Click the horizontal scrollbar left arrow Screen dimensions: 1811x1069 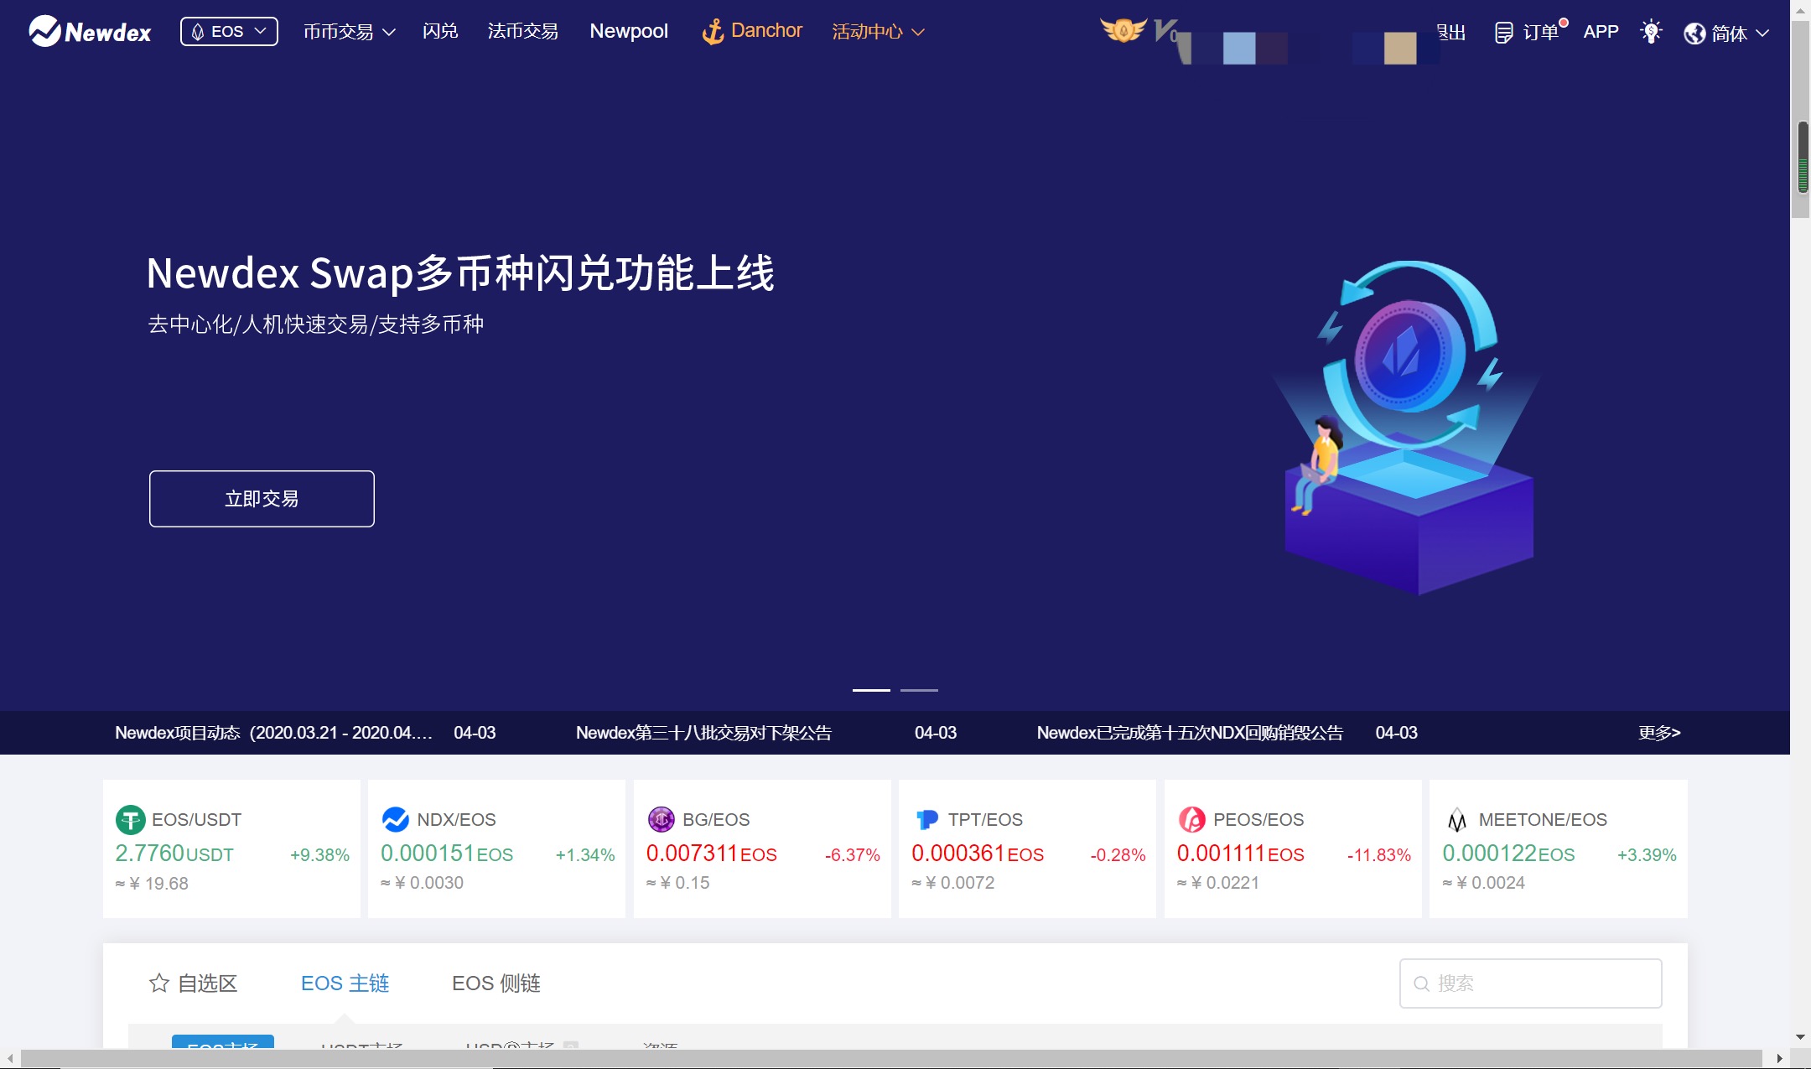coord(9,1059)
